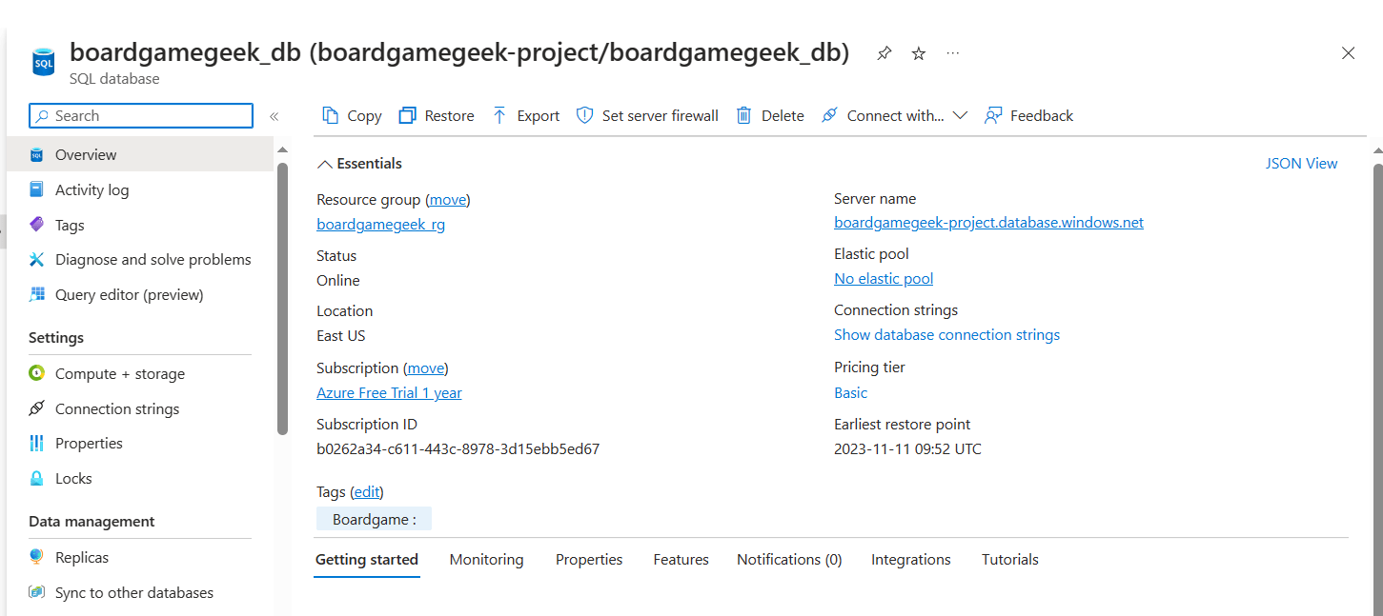The width and height of the screenshot is (1383, 616).
Task: Close the database blade with X
Action: coord(1348,53)
